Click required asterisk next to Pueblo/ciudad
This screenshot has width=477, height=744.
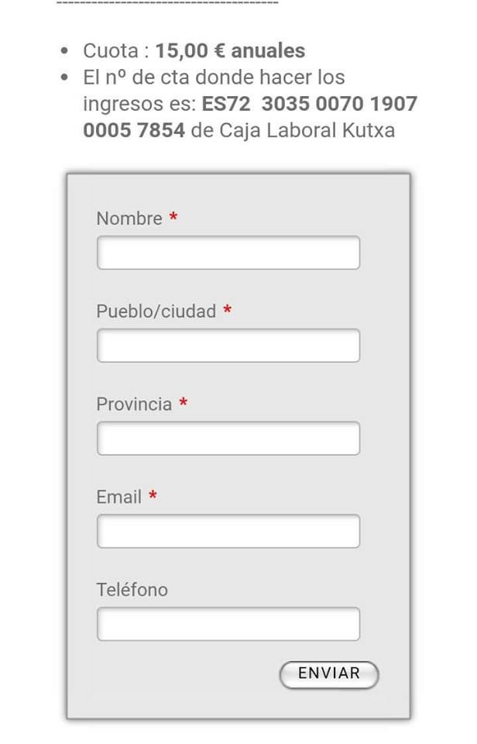(x=228, y=310)
